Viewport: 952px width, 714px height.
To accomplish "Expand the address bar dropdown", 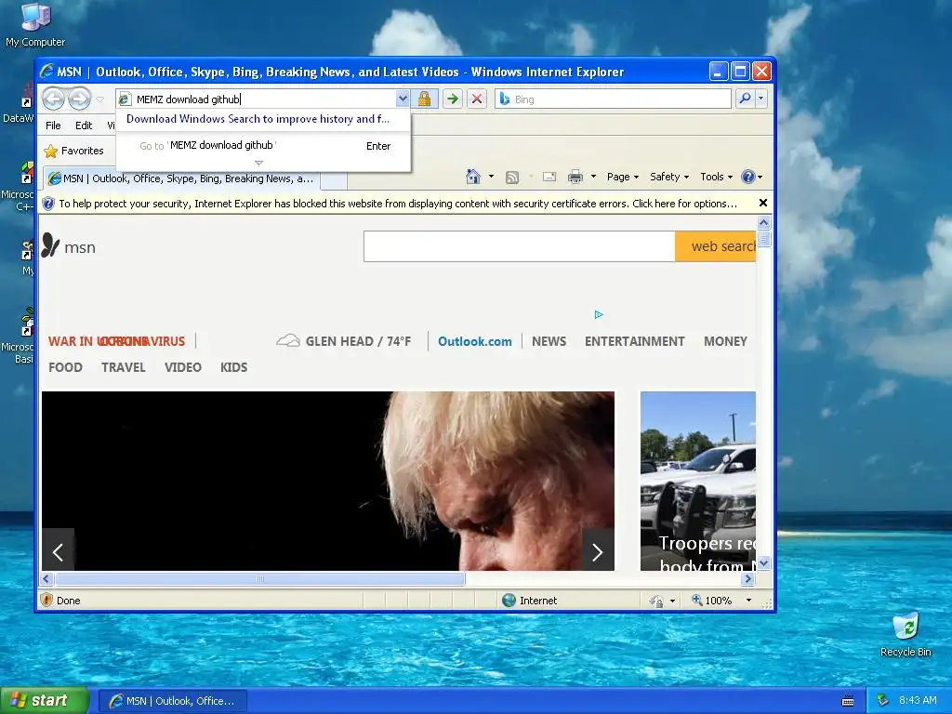I will (403, 99).
